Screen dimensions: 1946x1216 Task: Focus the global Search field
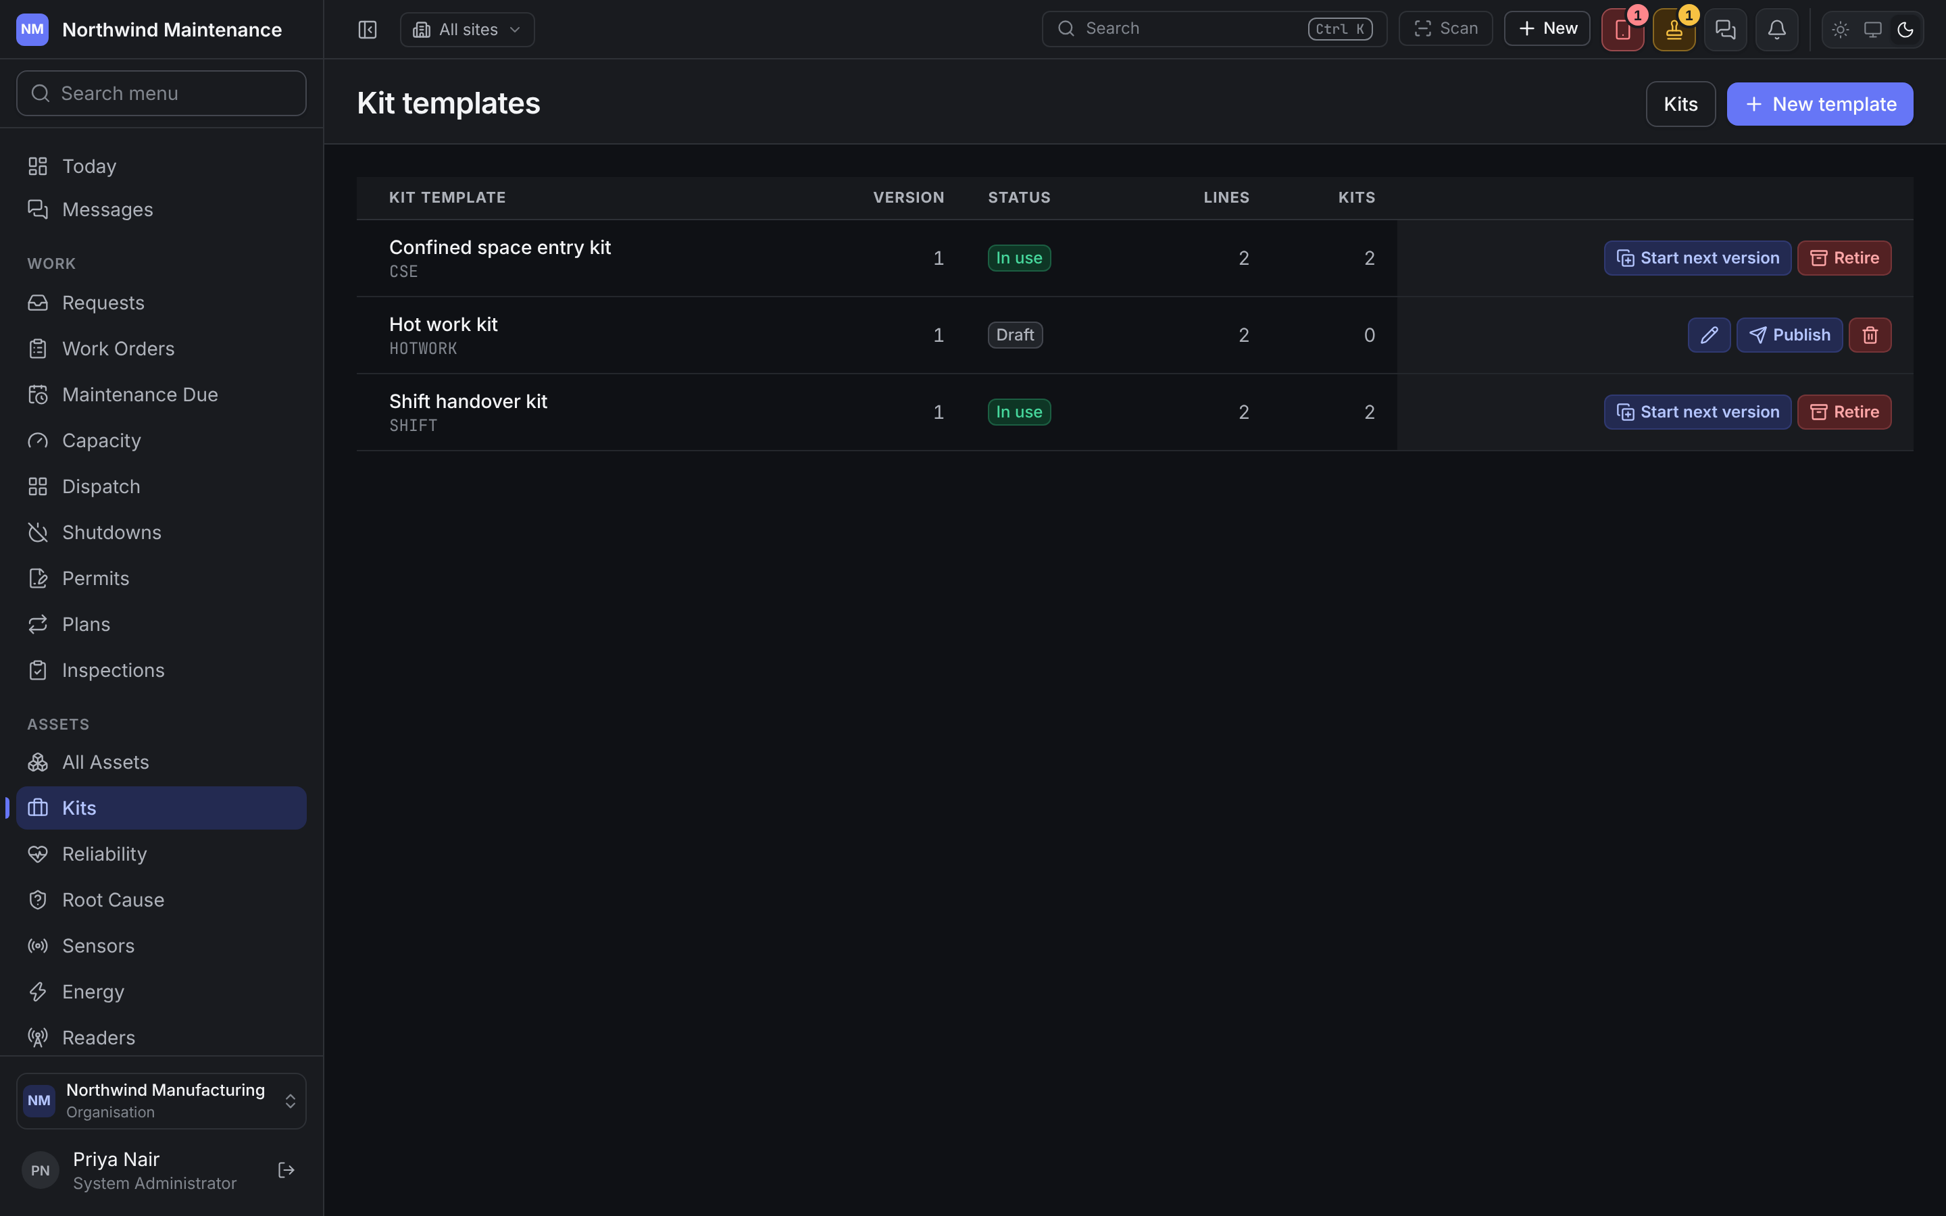[x=1214, y=29]
